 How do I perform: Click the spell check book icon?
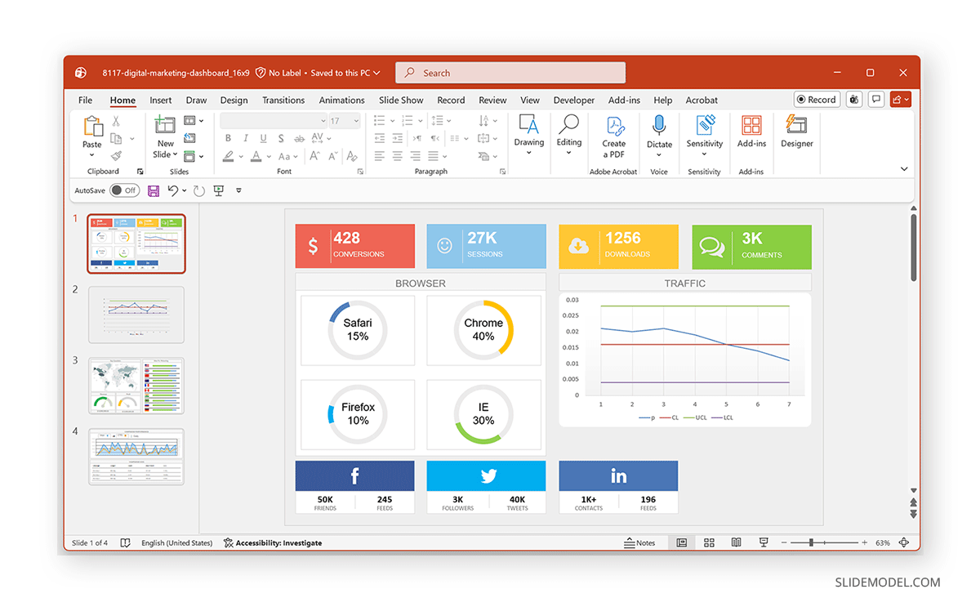point(125,542)
